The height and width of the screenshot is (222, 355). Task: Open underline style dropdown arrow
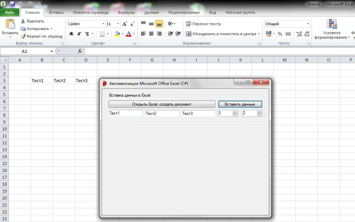point(92,34)
